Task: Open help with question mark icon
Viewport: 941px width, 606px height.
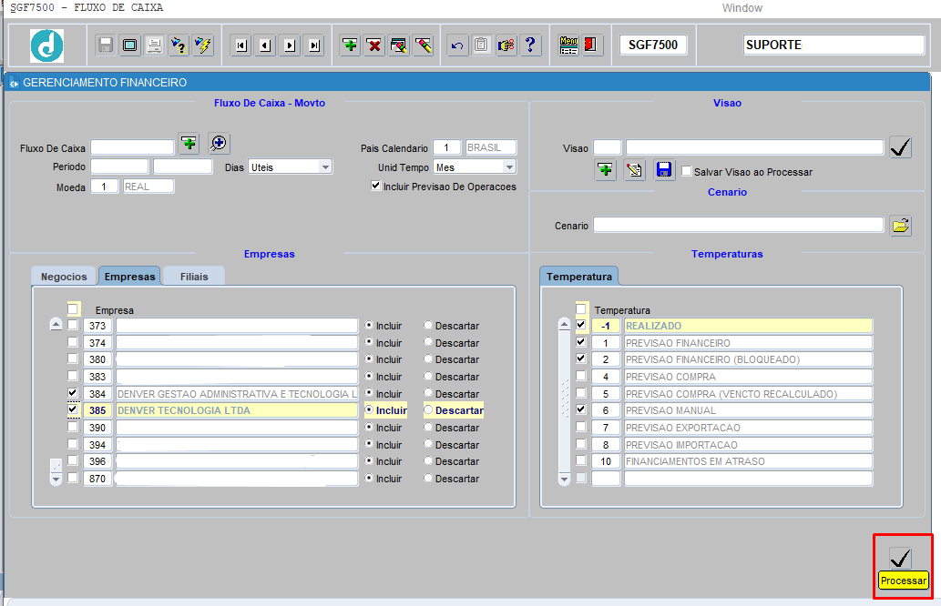Action: (x=530, y=45)
